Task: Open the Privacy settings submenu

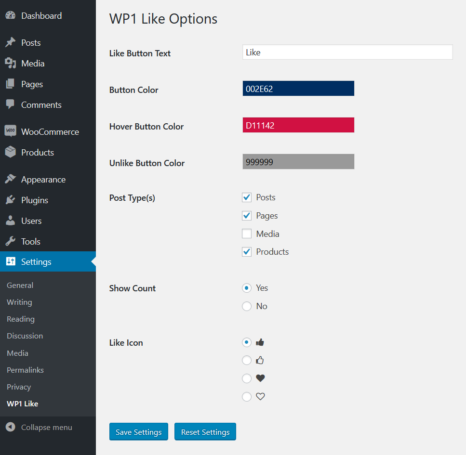Action: click(19, 387)
